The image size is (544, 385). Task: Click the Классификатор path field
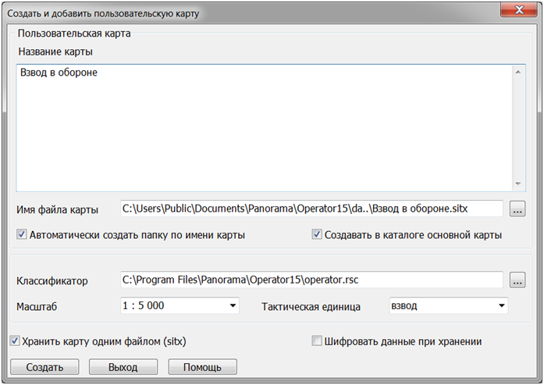point(311,280)
